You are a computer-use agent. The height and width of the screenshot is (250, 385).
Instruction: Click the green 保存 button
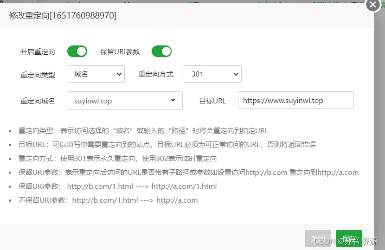[349, 238]
